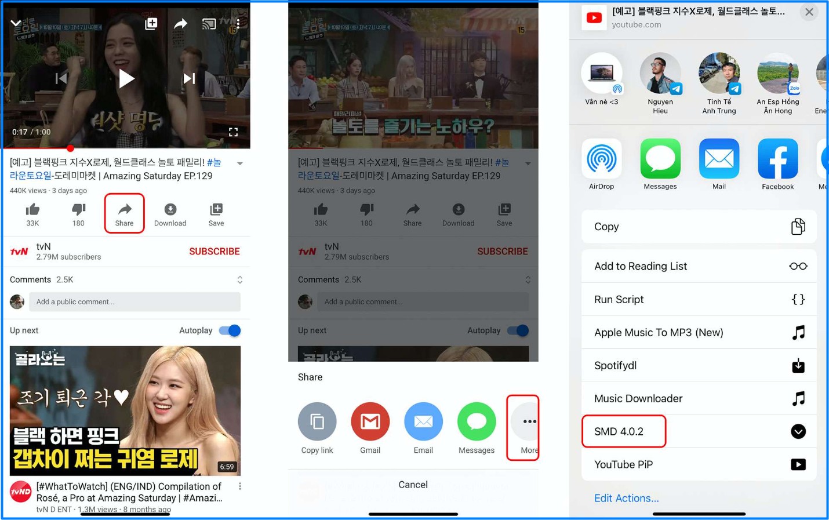Select the SMD 4.0.2 shortcut action
The image size is (829, 520).
624,431
